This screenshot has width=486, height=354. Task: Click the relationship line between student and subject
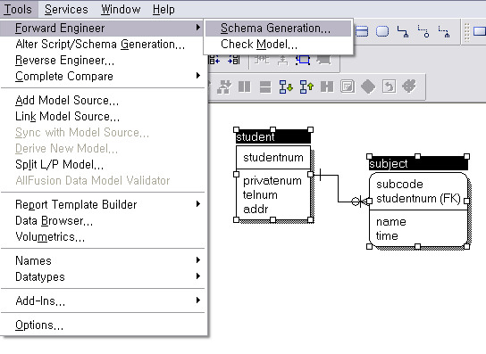[339, 189]
